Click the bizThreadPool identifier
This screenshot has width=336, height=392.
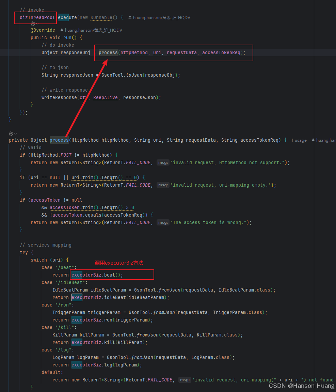point(37,17)
